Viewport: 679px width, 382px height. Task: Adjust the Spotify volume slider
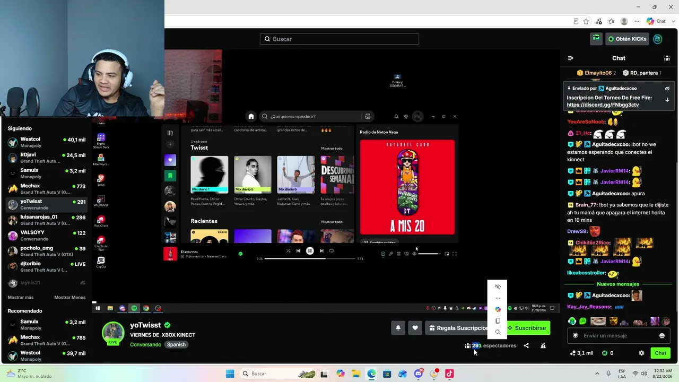click(429, 254)
